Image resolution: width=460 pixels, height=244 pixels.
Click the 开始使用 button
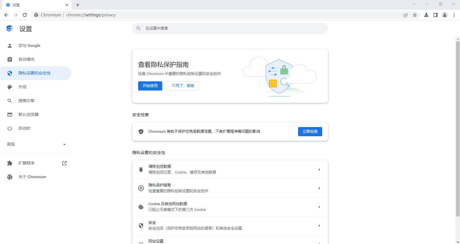pyautogui.click(x=150, y=86)
